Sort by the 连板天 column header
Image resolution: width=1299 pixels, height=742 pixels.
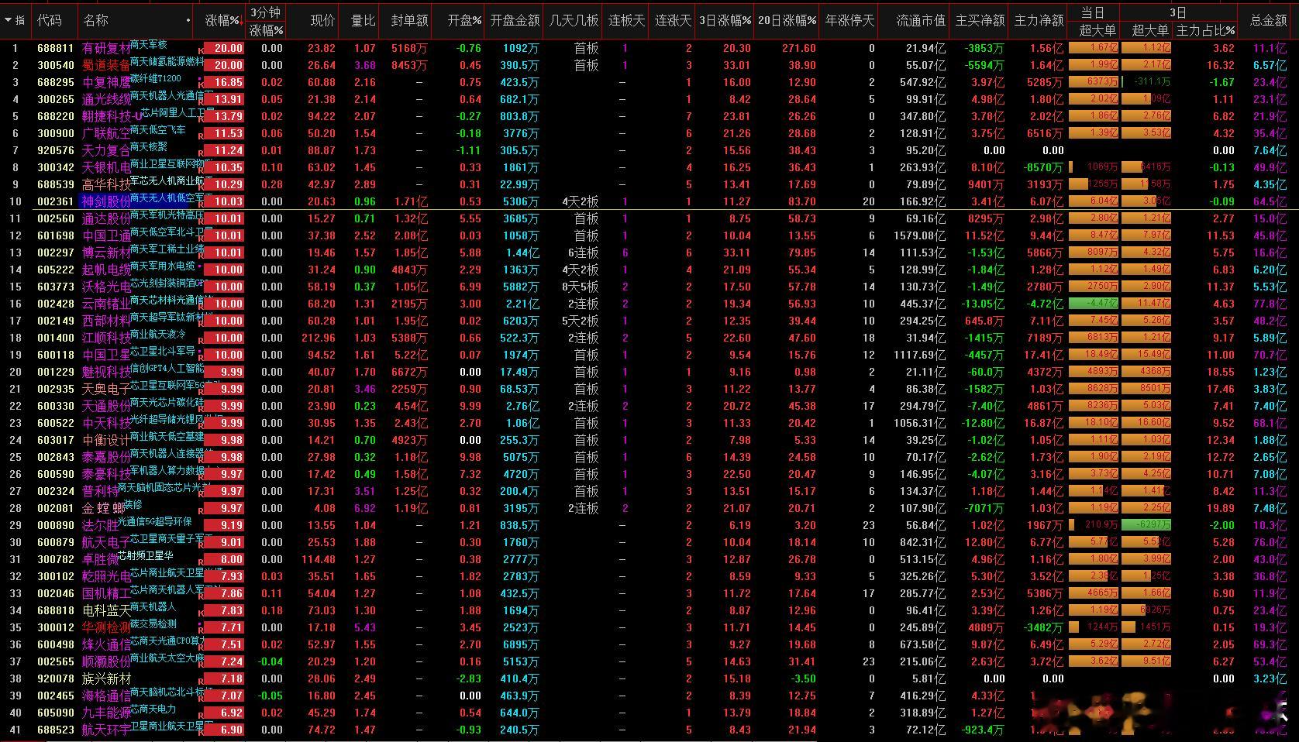pyautogui.click(x=627, y=21)
